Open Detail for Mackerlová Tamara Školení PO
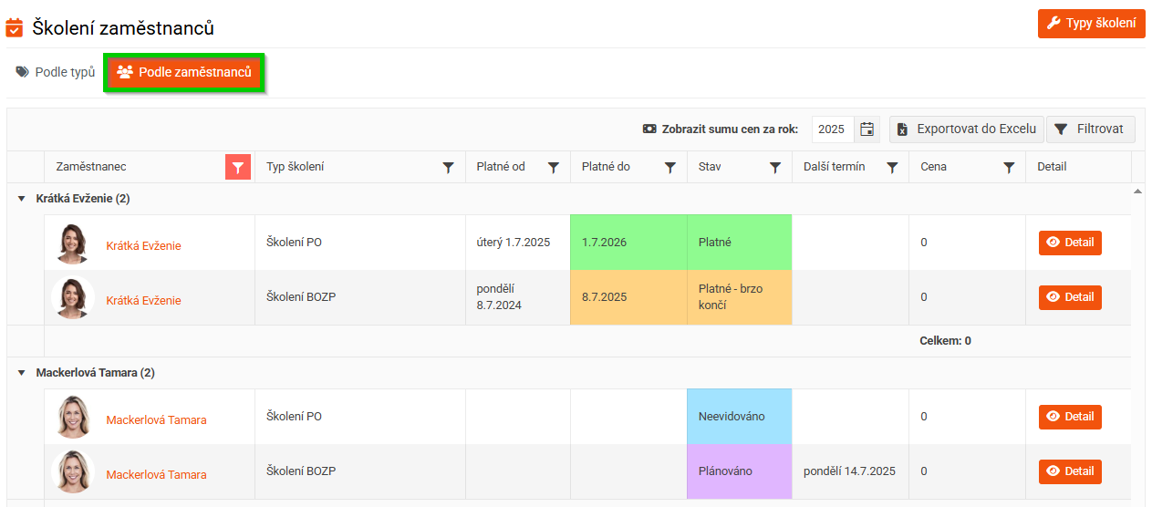 [x=1070, y=417]
